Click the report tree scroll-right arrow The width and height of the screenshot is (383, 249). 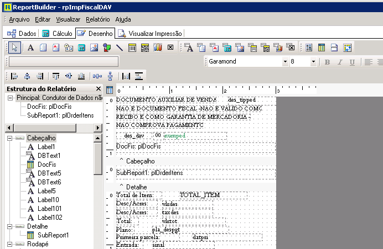click(x=98, y=128)
